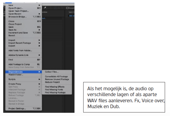170x116 pixels.
Task: Click Save in the File menu
Action: pos(24,27)
